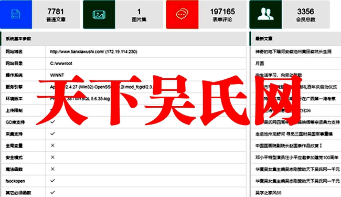
Task: Click the GD库支持 checkmark icon
Action: coord(52,122)
